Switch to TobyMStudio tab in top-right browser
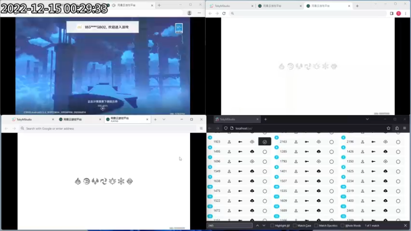Viewport: 411px width, 231px height. point(232,6)
